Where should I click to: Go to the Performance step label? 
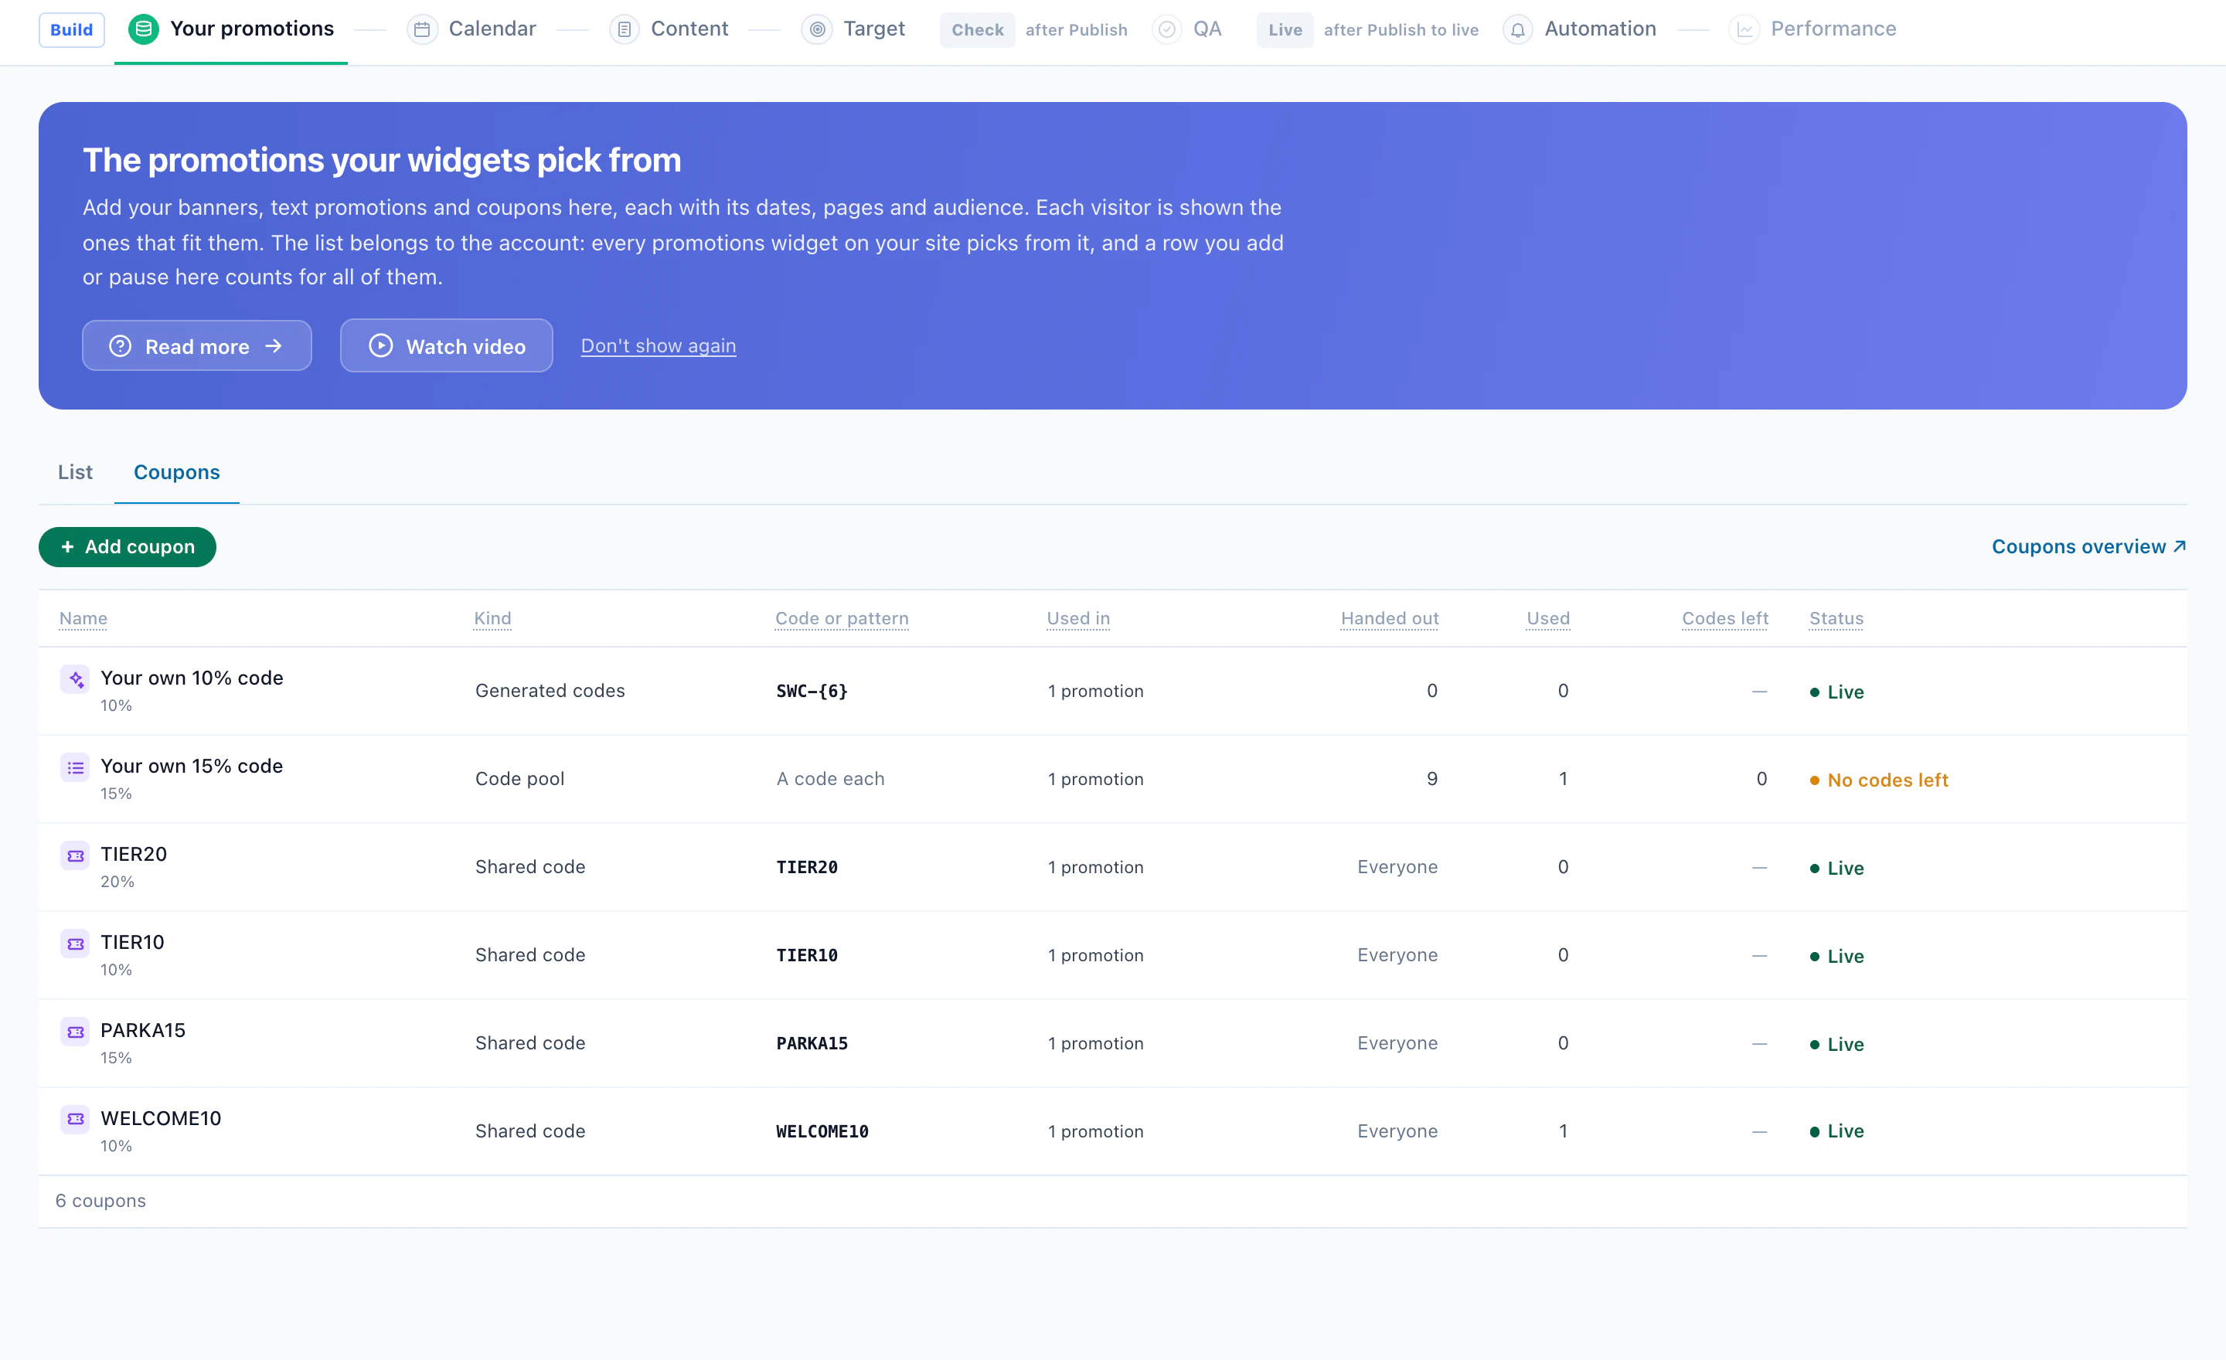point(1833,29)
